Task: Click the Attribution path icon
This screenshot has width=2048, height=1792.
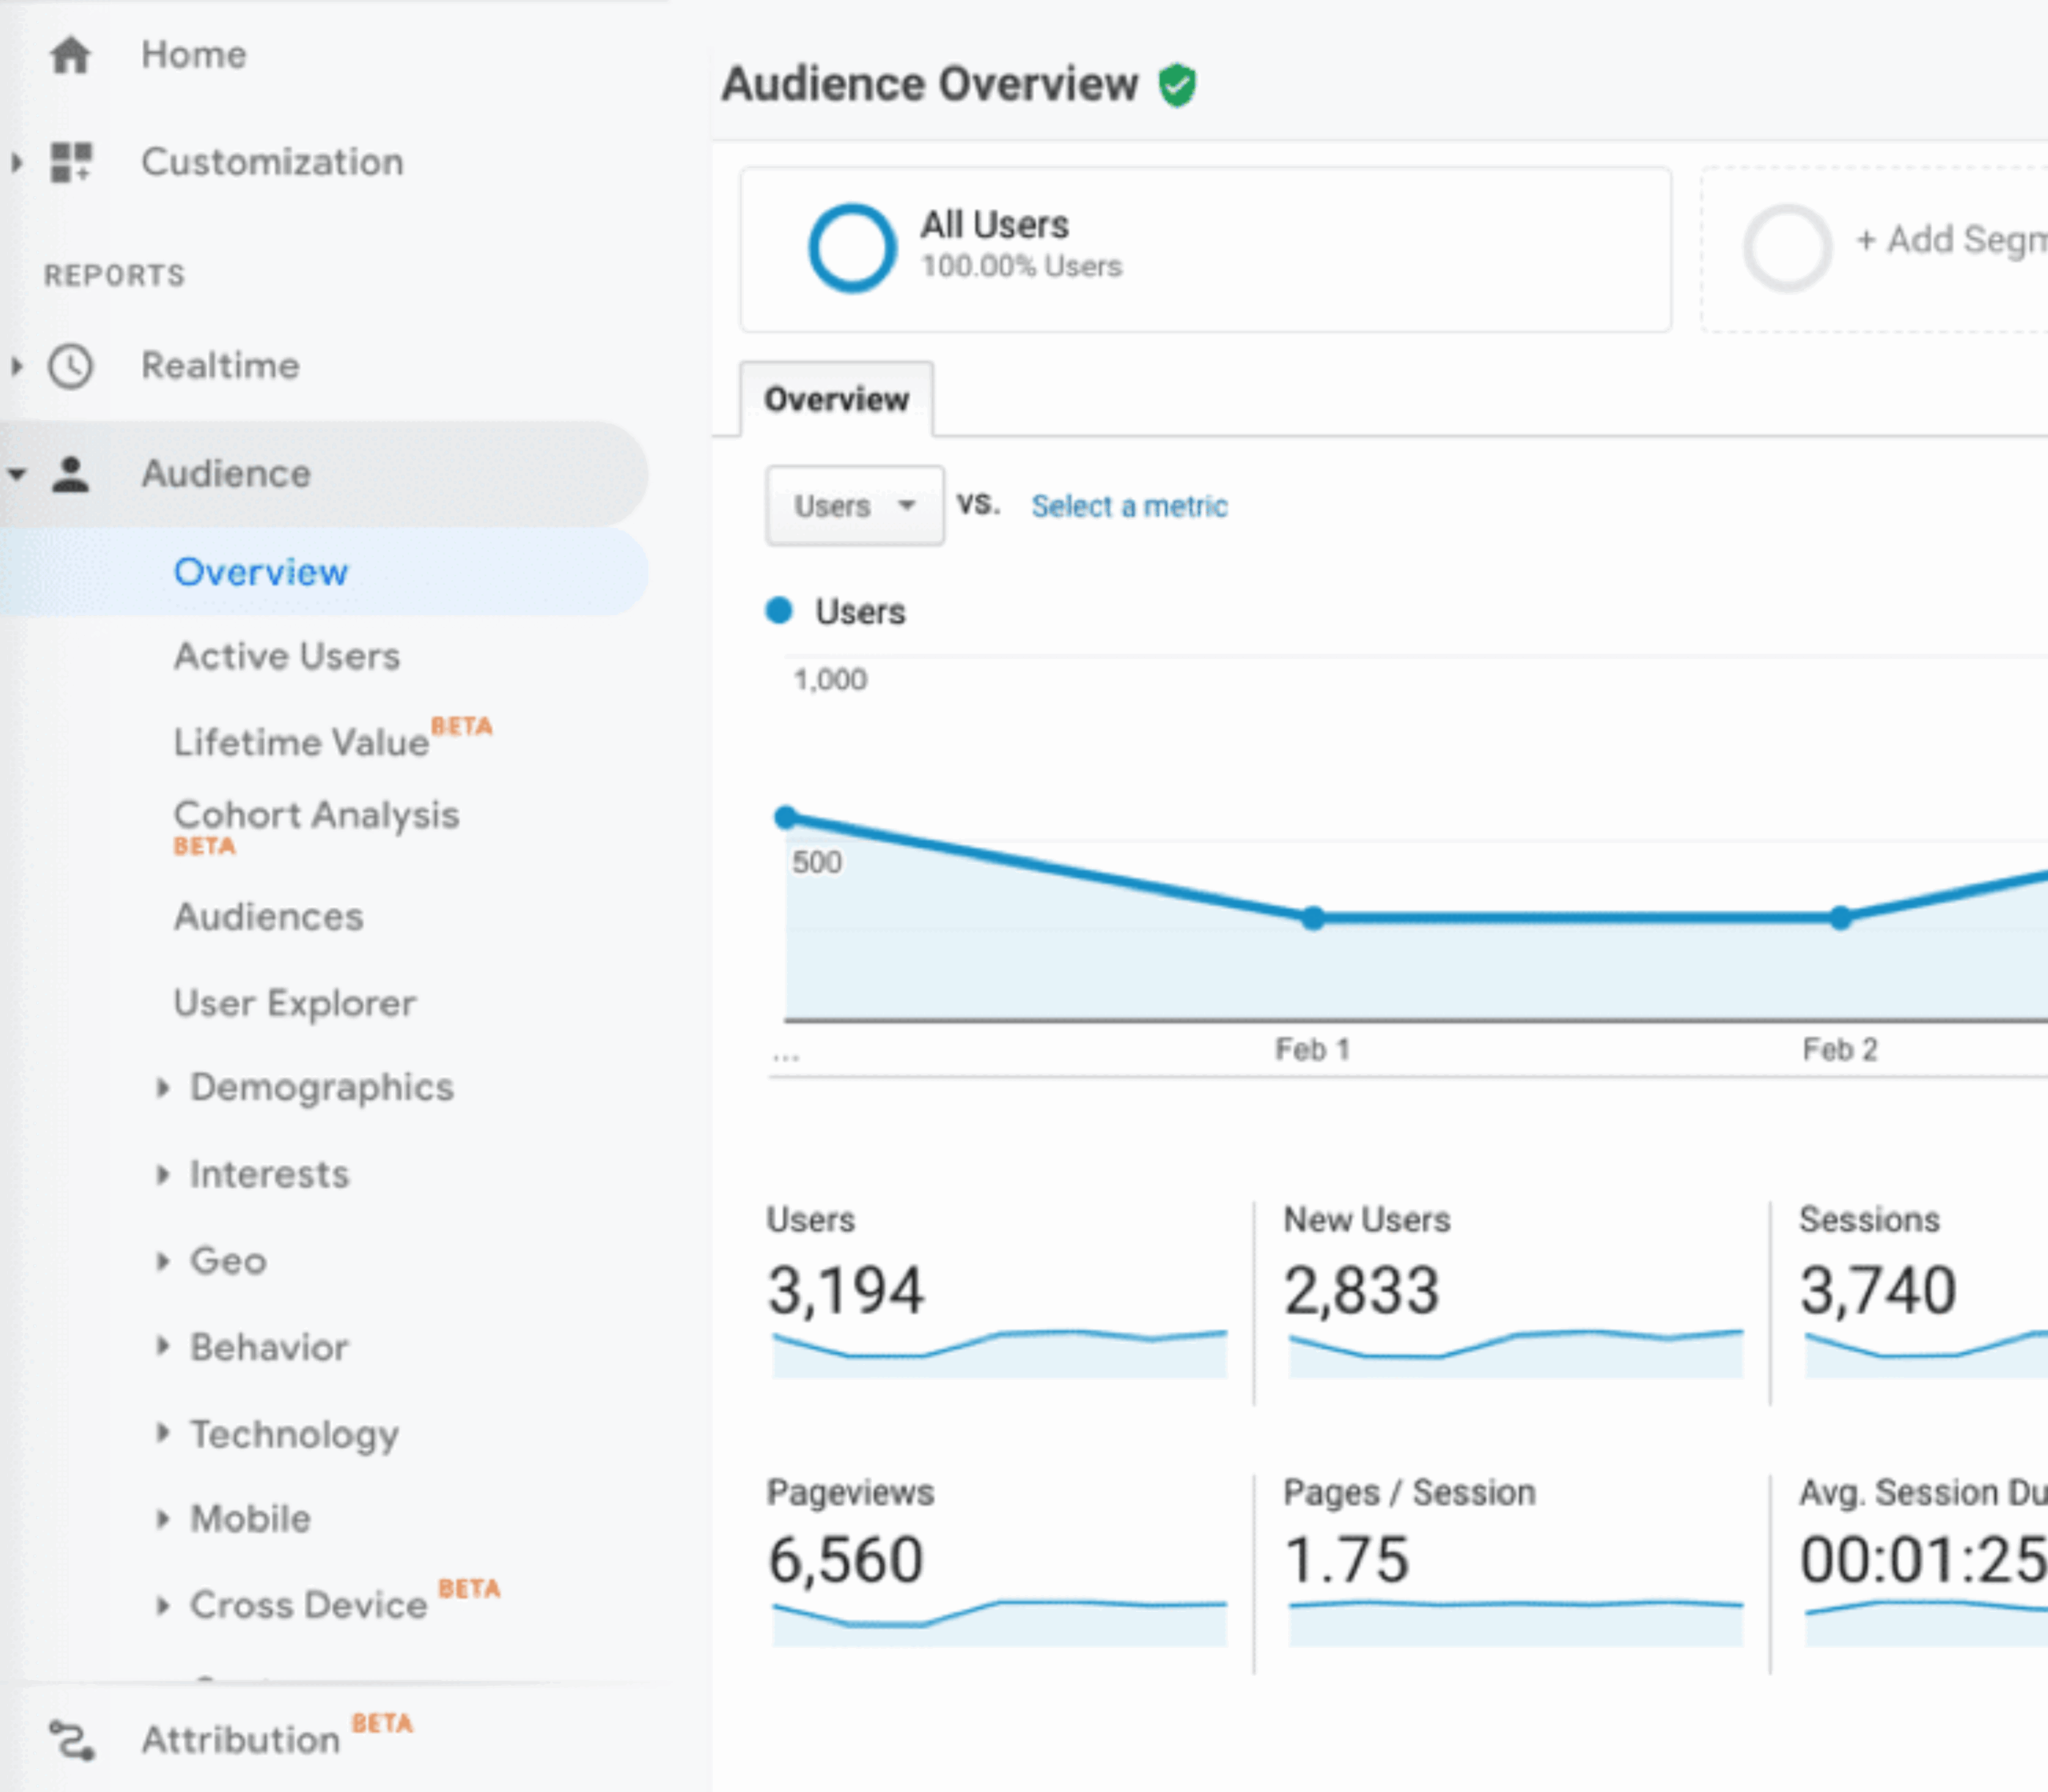Action: tap(72, 1740)
